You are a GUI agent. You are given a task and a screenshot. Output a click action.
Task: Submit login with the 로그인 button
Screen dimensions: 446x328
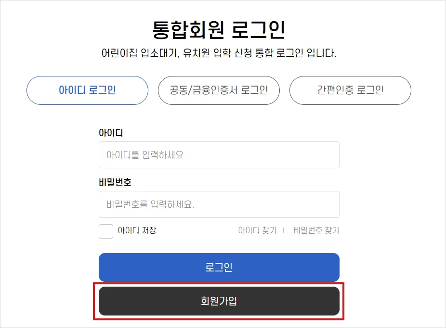tap(219, 267)
